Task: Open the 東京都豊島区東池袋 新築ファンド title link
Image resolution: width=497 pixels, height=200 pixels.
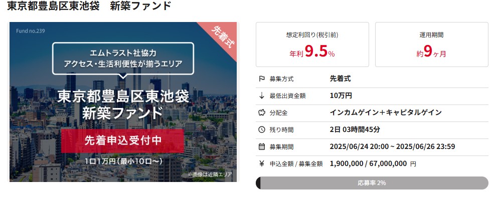Action: 89,7
